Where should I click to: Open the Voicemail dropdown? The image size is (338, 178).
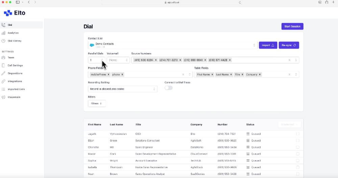[x=118, y=60]
